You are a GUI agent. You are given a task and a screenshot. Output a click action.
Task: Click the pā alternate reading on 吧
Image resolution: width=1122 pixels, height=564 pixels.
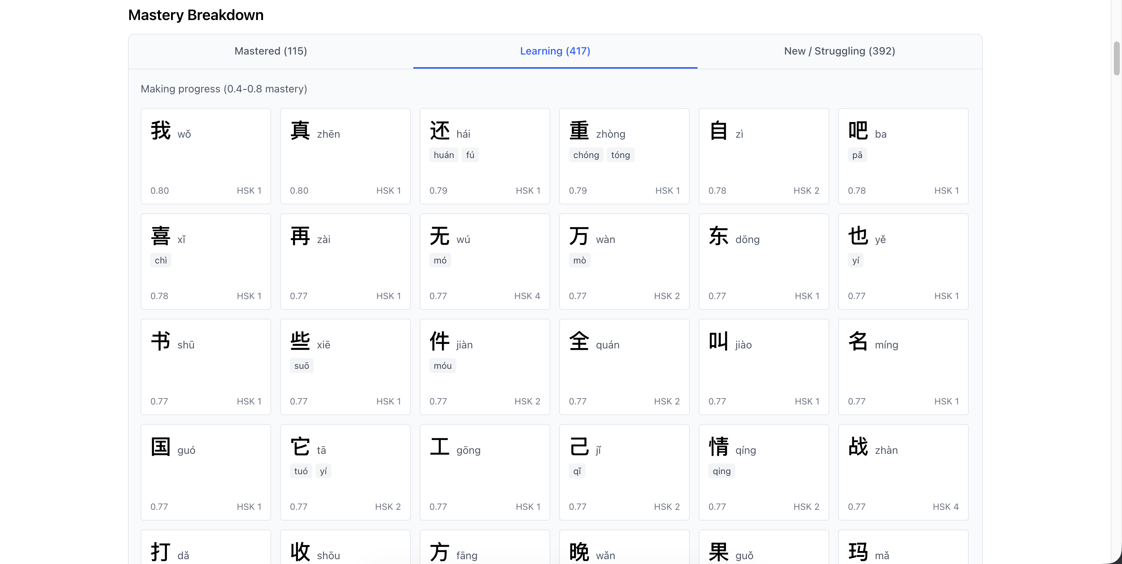[x=857, y=155]
